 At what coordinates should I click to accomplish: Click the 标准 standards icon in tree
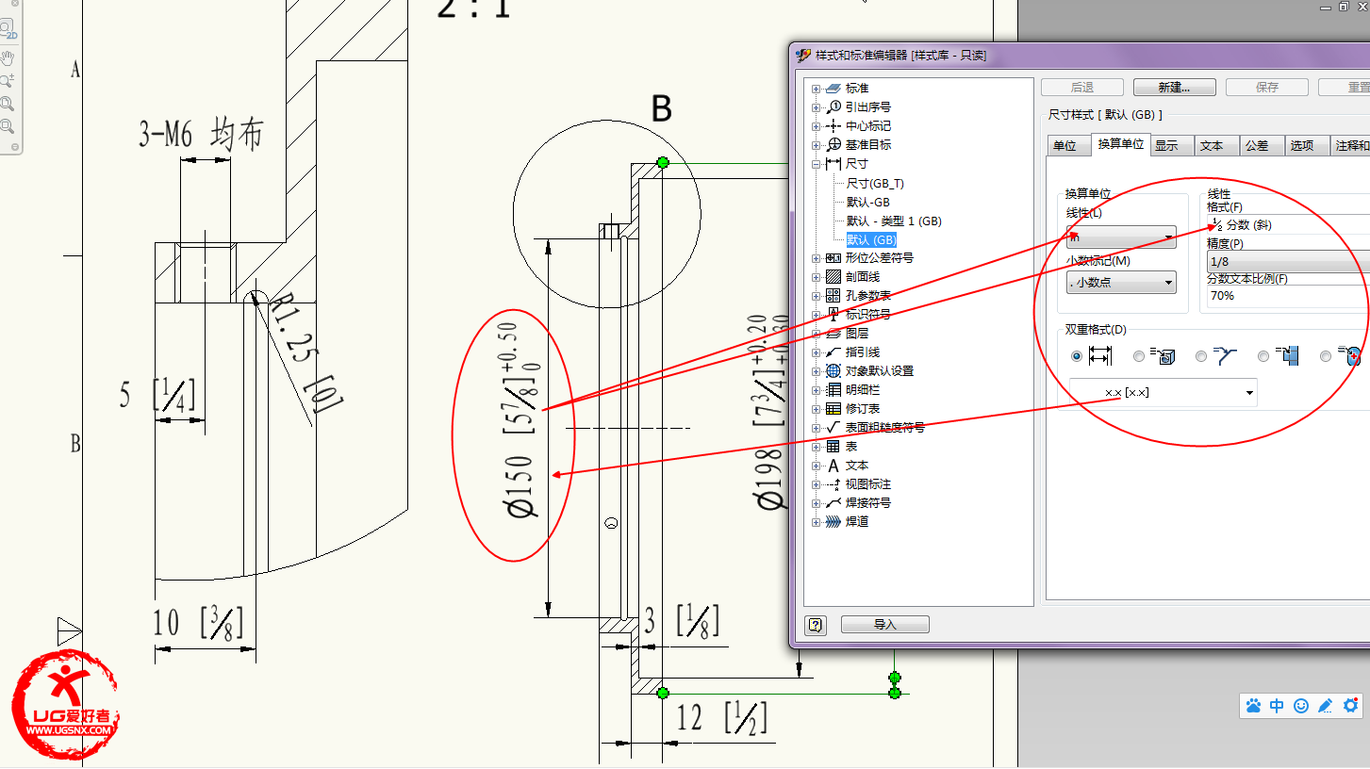pos(834,89)
